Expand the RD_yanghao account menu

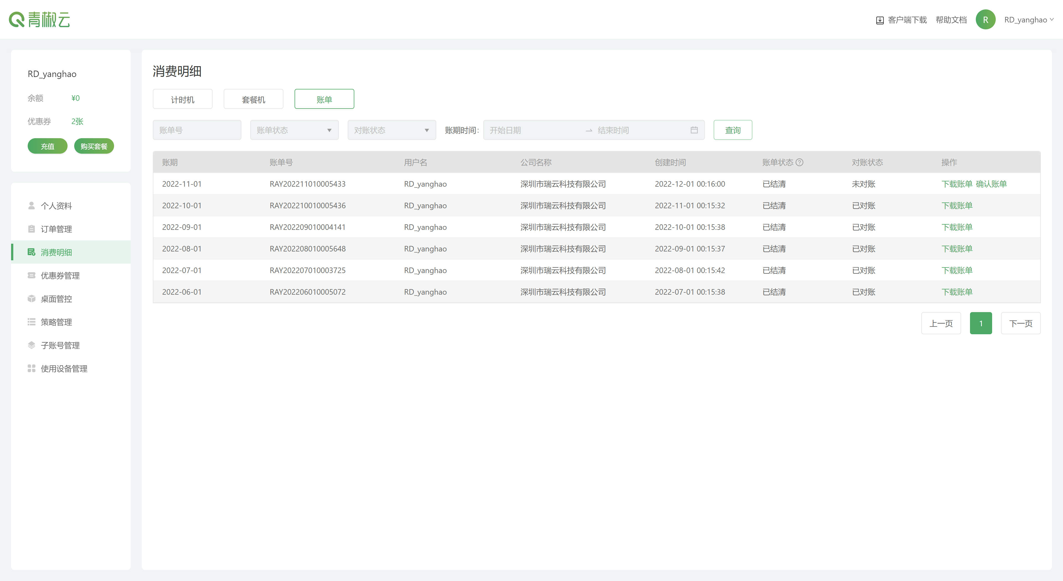1029,20
